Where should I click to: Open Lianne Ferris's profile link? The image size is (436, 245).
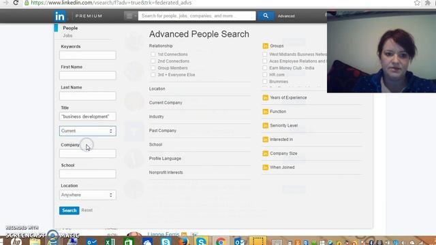163,234
